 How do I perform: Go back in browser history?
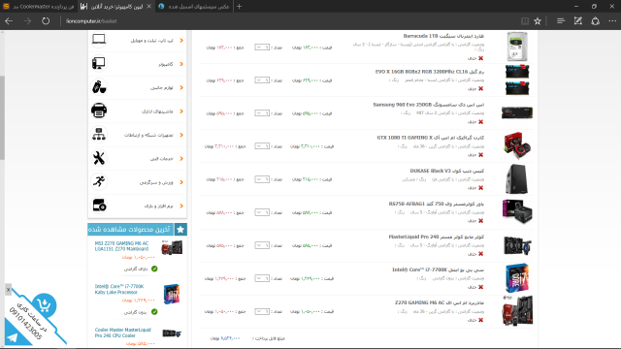(x=9, y=21)
